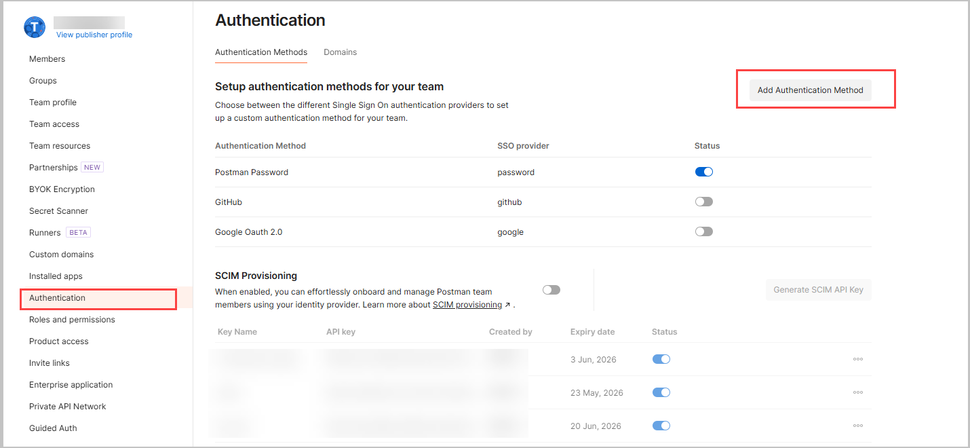Click the SSO provider column header
This screenshot has height=448, width=970.
tap(523, 146)
